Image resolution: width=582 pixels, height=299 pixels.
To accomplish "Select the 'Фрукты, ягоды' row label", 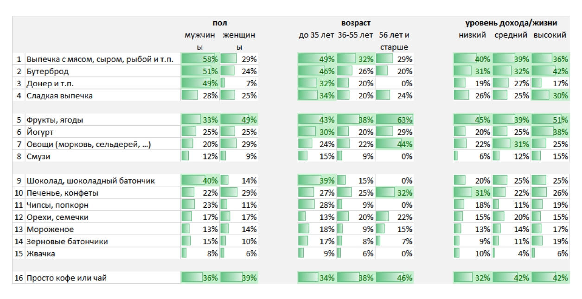I will tap(55, 120).
